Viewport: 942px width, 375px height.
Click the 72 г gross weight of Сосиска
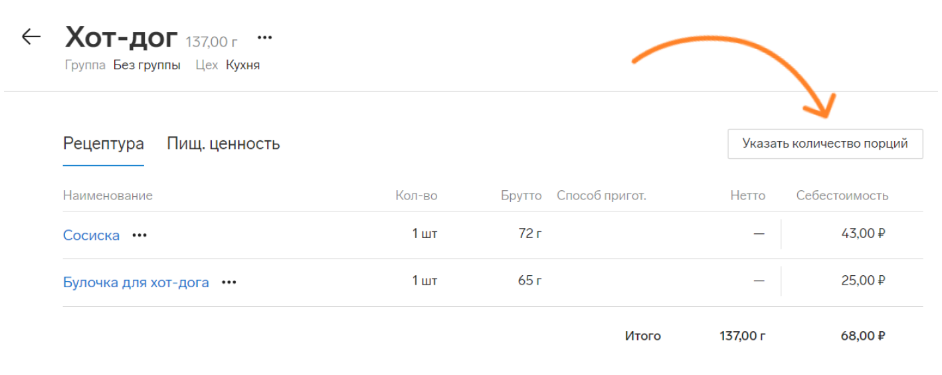coord(530,234)
